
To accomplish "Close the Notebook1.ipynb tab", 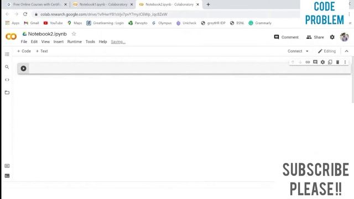I will point(132,4).
